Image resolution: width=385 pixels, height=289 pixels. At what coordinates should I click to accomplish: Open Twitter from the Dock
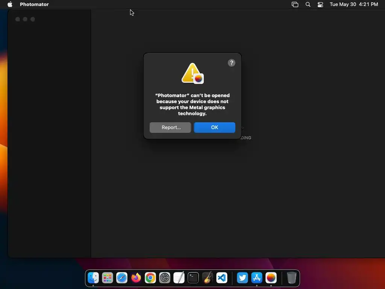[243, 278]
